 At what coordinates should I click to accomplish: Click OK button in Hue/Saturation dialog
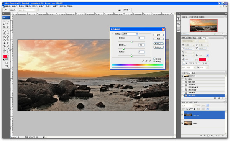(158, 35)
